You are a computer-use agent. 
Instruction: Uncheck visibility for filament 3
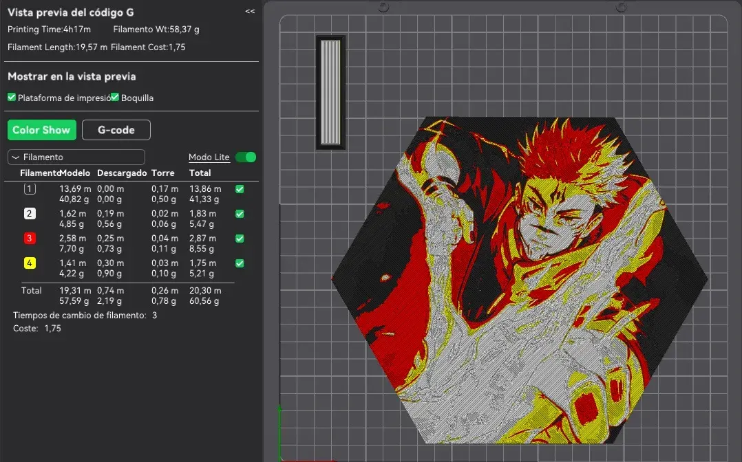(240, 239)
